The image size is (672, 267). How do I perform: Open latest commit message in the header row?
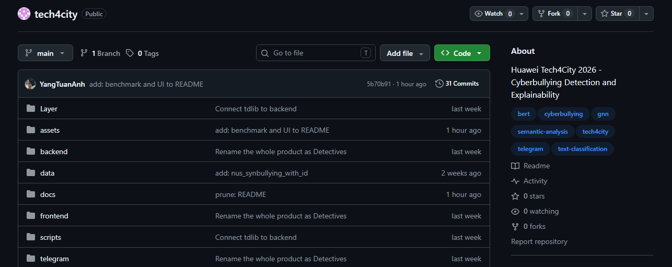(146, 84)
